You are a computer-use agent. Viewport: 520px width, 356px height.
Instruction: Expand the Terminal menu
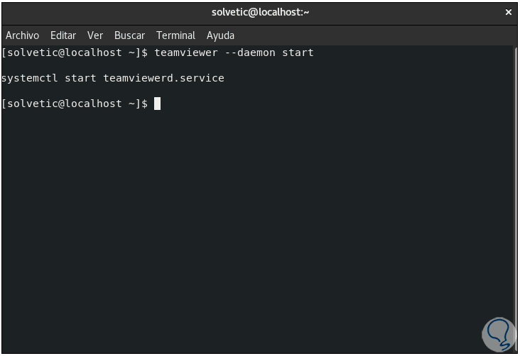pos(175,35)
